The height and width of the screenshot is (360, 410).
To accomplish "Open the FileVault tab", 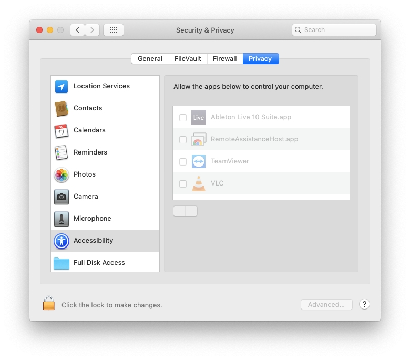I will tap(188, 59).
